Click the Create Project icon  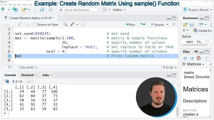(x=15, y=9)
